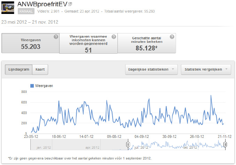This screenshot has width=236, height=165.
Task: Switch to Kaart map view
Action: coord(40,69)
